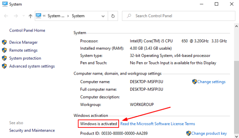The width and height of the screenshot is (239, 138).
Task: Select '32-bit Operating System, x64-based processor' text
Action: 170,56
